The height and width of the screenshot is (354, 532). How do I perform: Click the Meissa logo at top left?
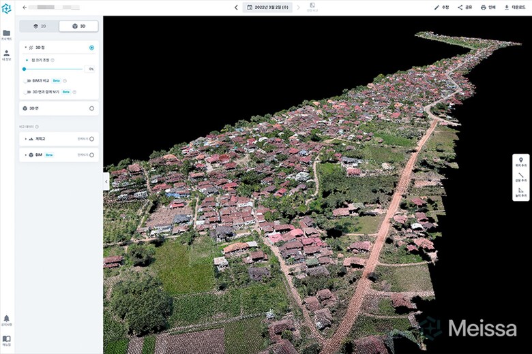[x=7, y=7]
